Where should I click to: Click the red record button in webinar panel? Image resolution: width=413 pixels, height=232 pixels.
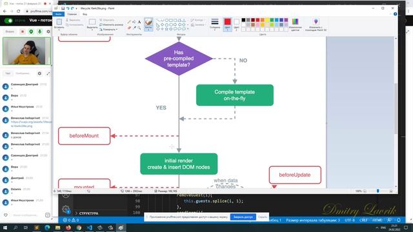point(23,32)
